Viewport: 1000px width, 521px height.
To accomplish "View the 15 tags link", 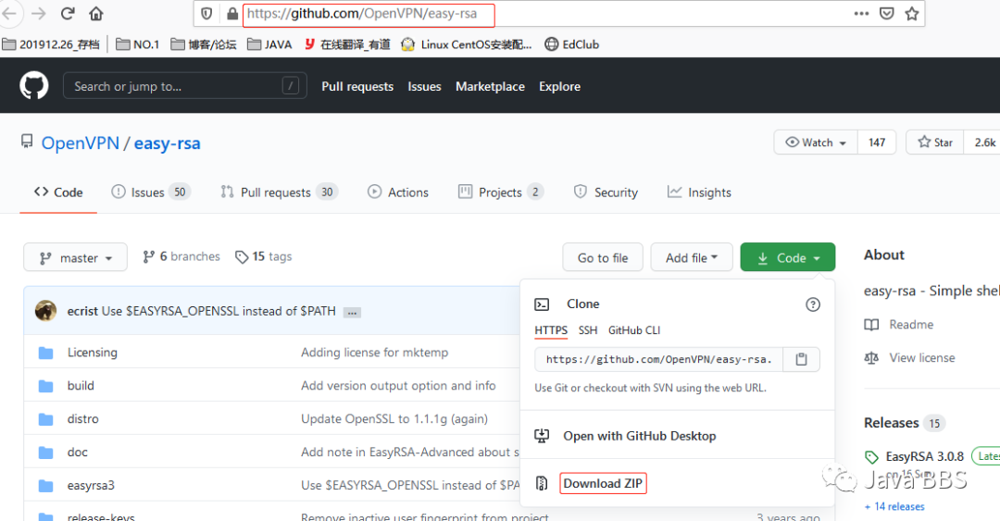I will [263, 256].
